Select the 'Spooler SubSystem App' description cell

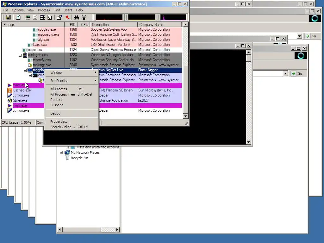pyautogui.click(x=109, y=29)
